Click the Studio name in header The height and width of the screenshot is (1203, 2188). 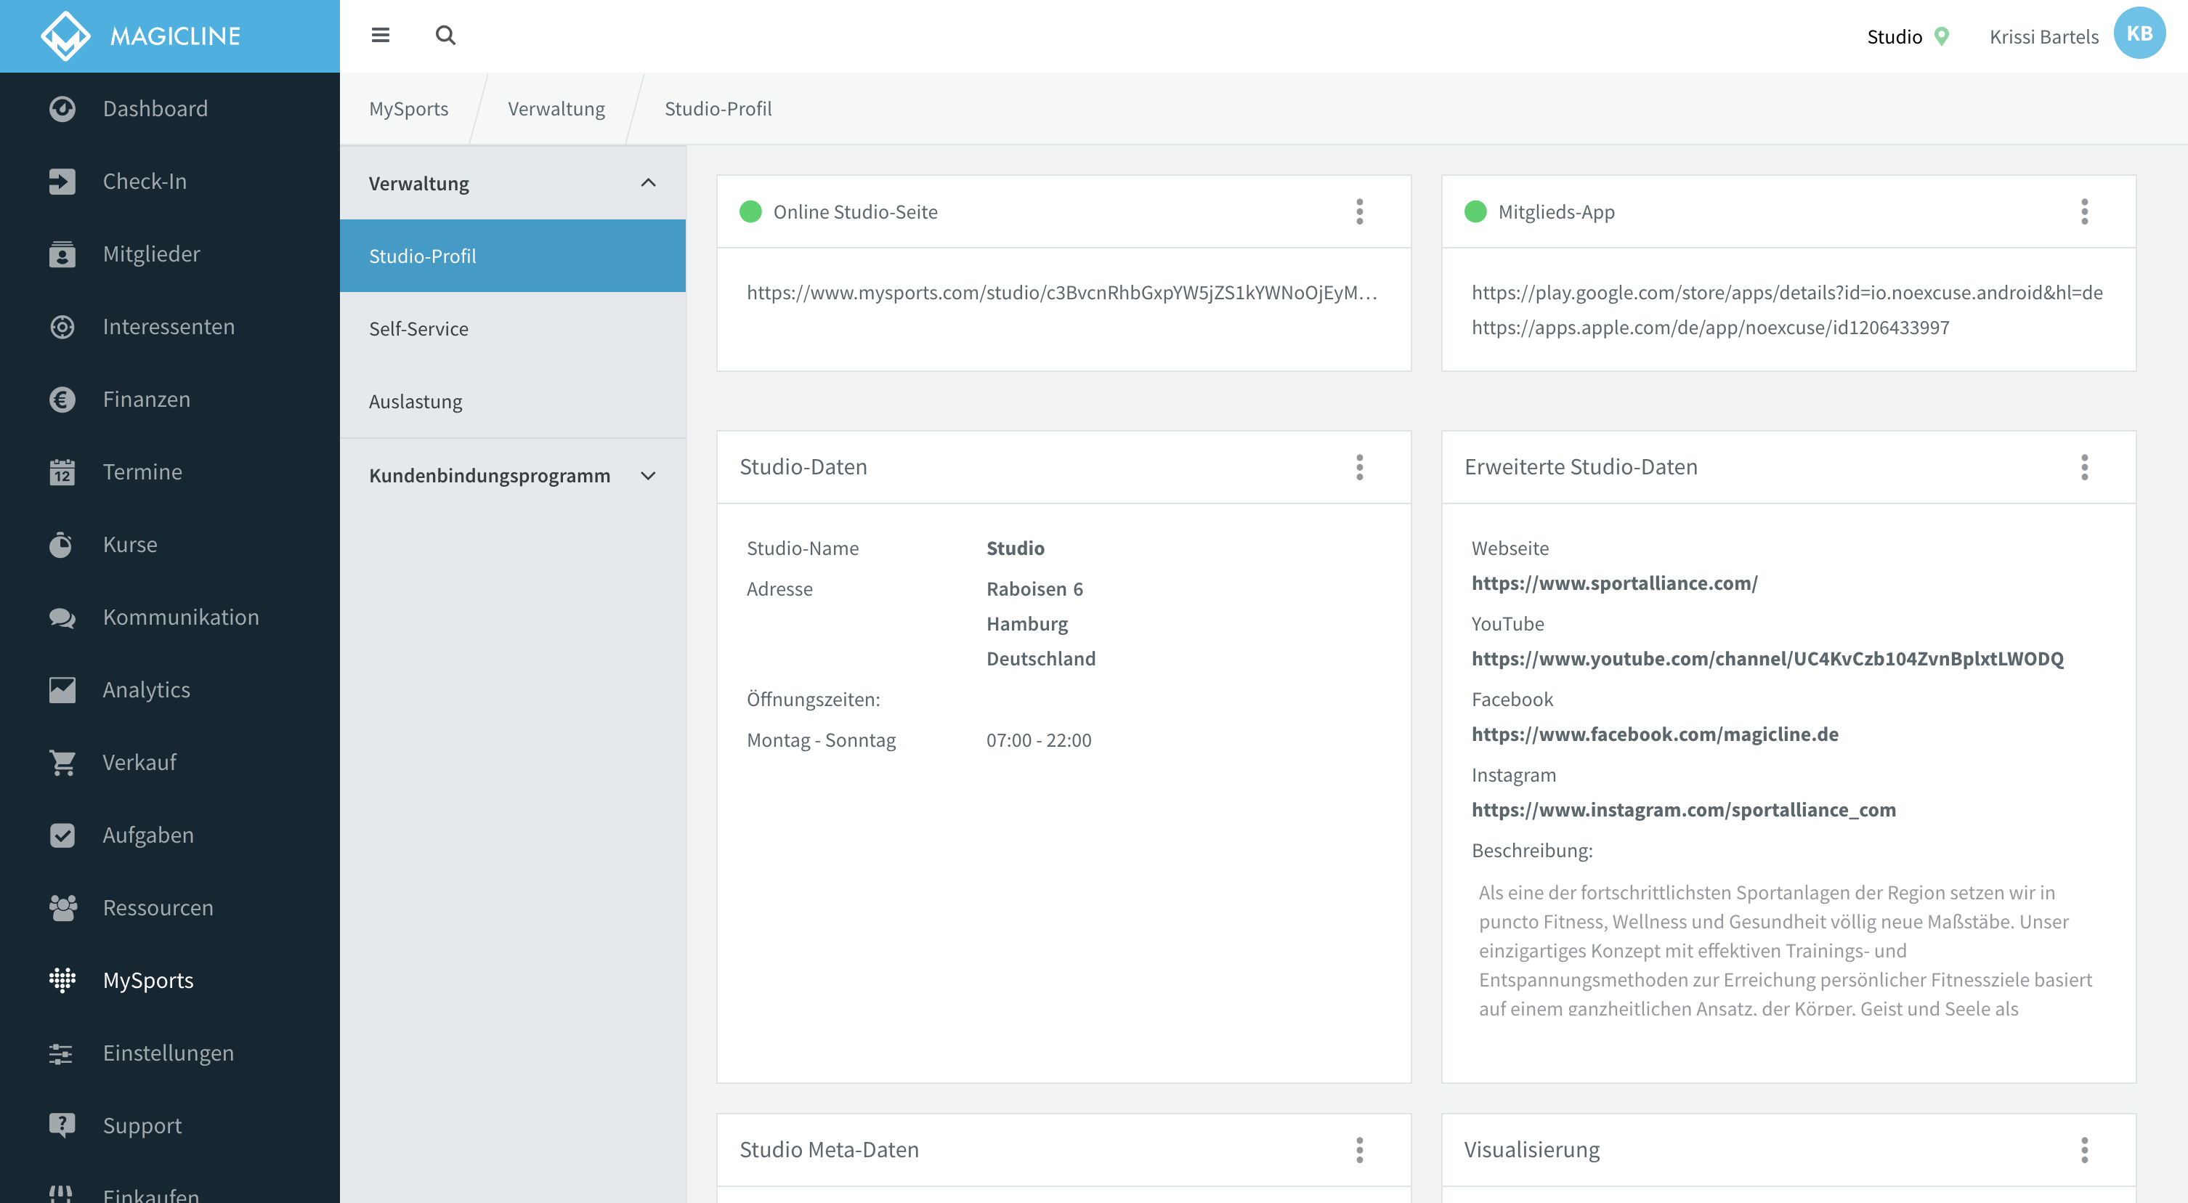point(1894,36)
